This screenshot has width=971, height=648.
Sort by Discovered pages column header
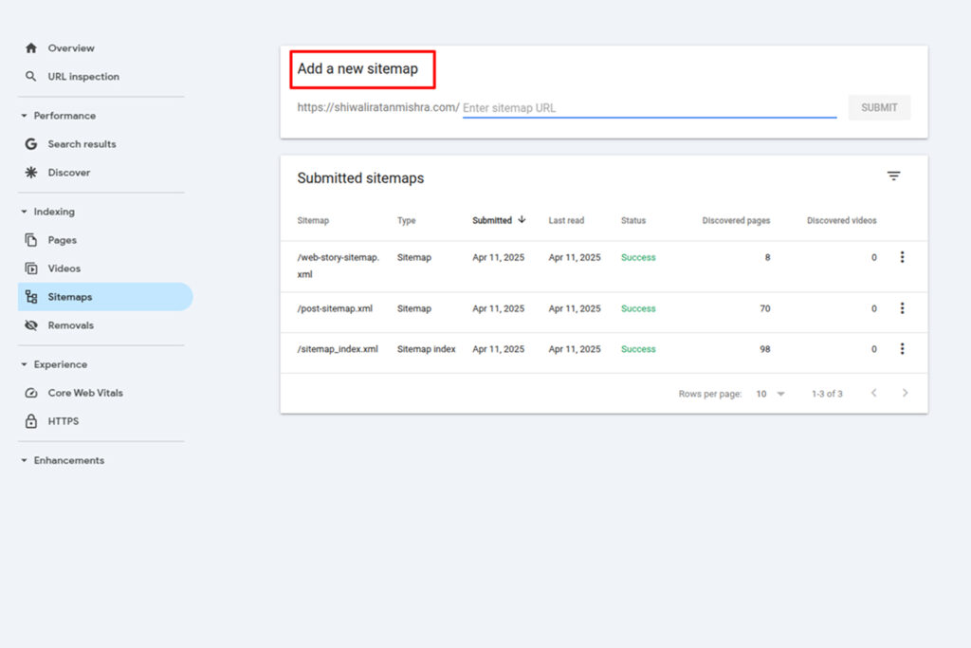[x=736, y=220]
